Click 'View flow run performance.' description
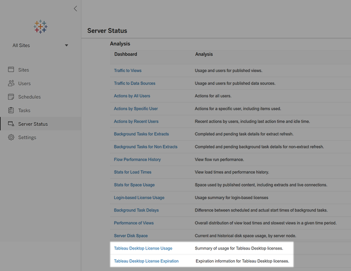This screenshot has height=271, width=351. (219, 159)
